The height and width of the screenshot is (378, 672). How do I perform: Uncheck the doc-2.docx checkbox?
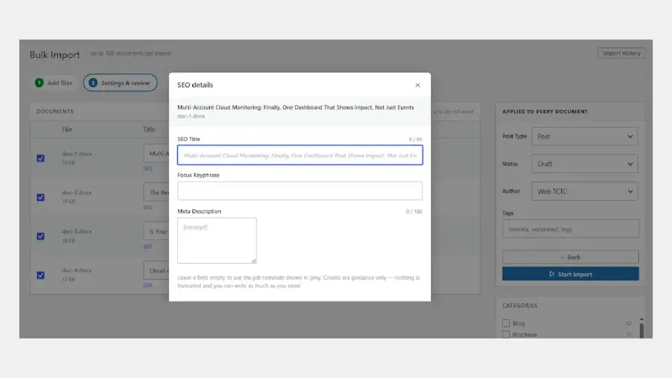click(40, 197)
